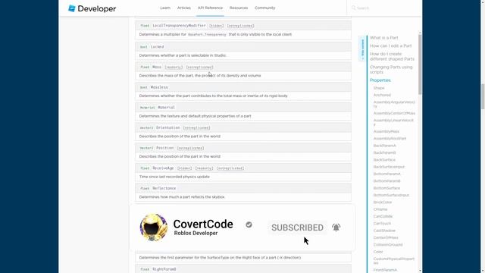Open the Massless property entry
Screen dimensions: 485x273
click(159, 87)
